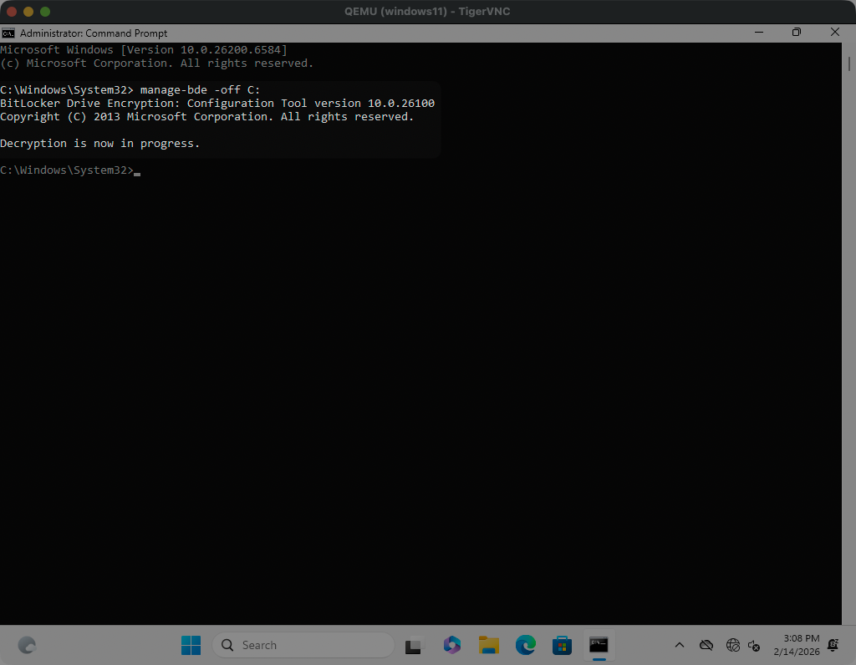
Task: Open the Windows Start menu
Action: [x=191, y=645]
